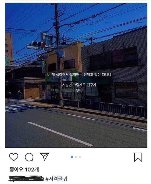The image size is (151, 184).
Task: Click the gray brick building in the photo
Action: point(114,69)
